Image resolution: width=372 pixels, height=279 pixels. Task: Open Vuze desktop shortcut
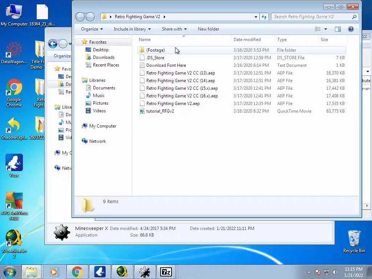pos(14,166)
